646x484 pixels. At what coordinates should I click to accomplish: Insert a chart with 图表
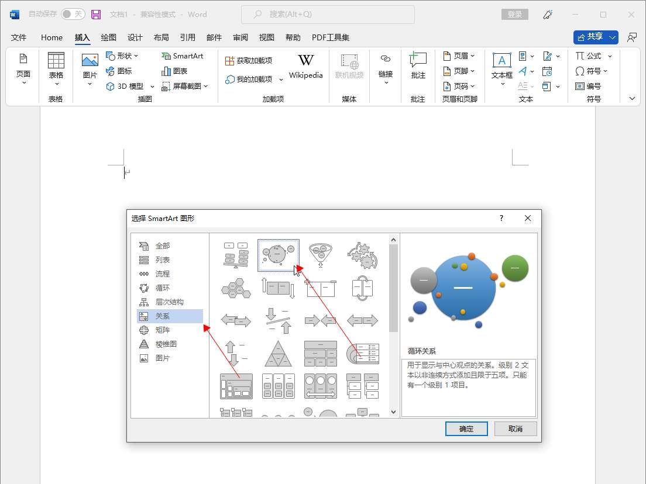174,71
